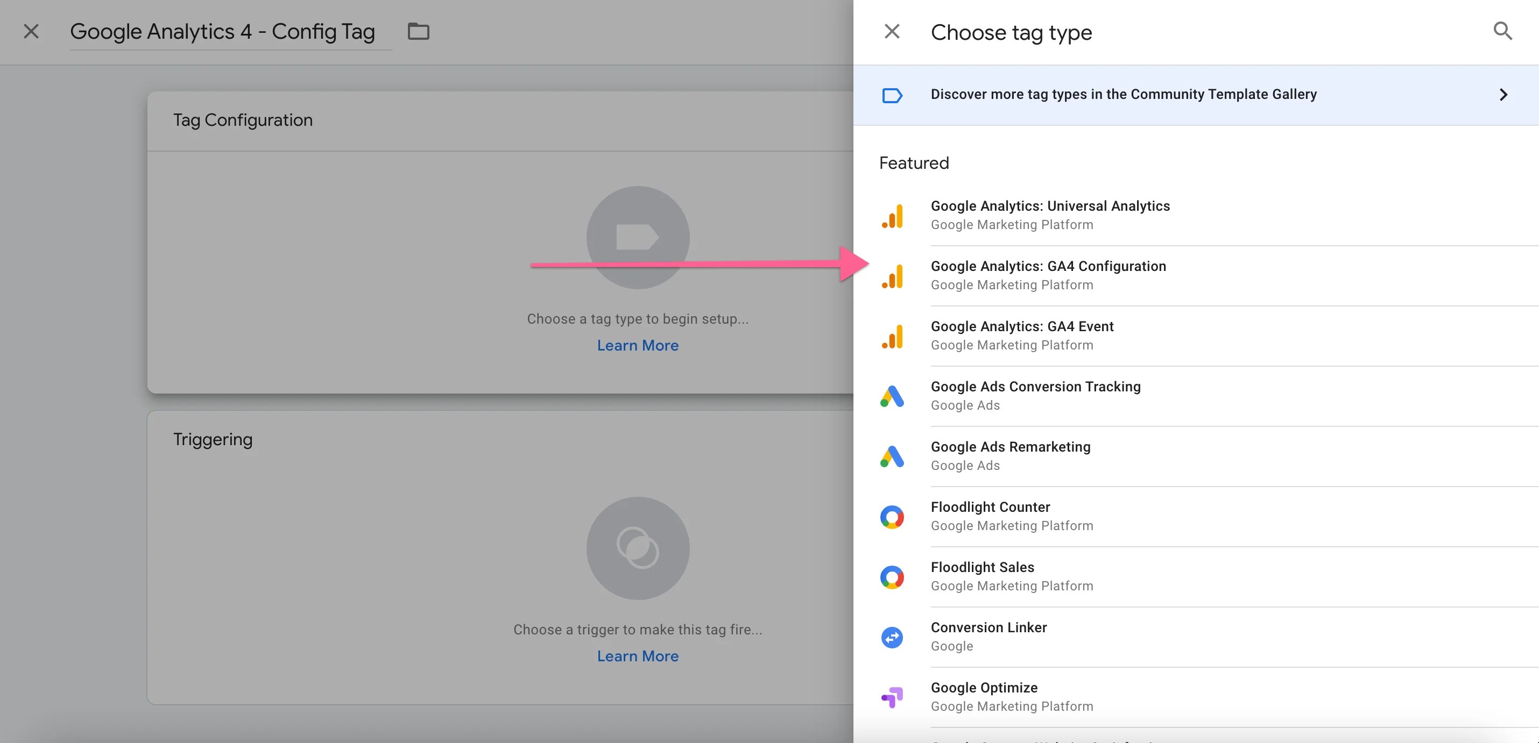
Task: Open Learn More under Triggering
Action: click(x=638, y=656)
